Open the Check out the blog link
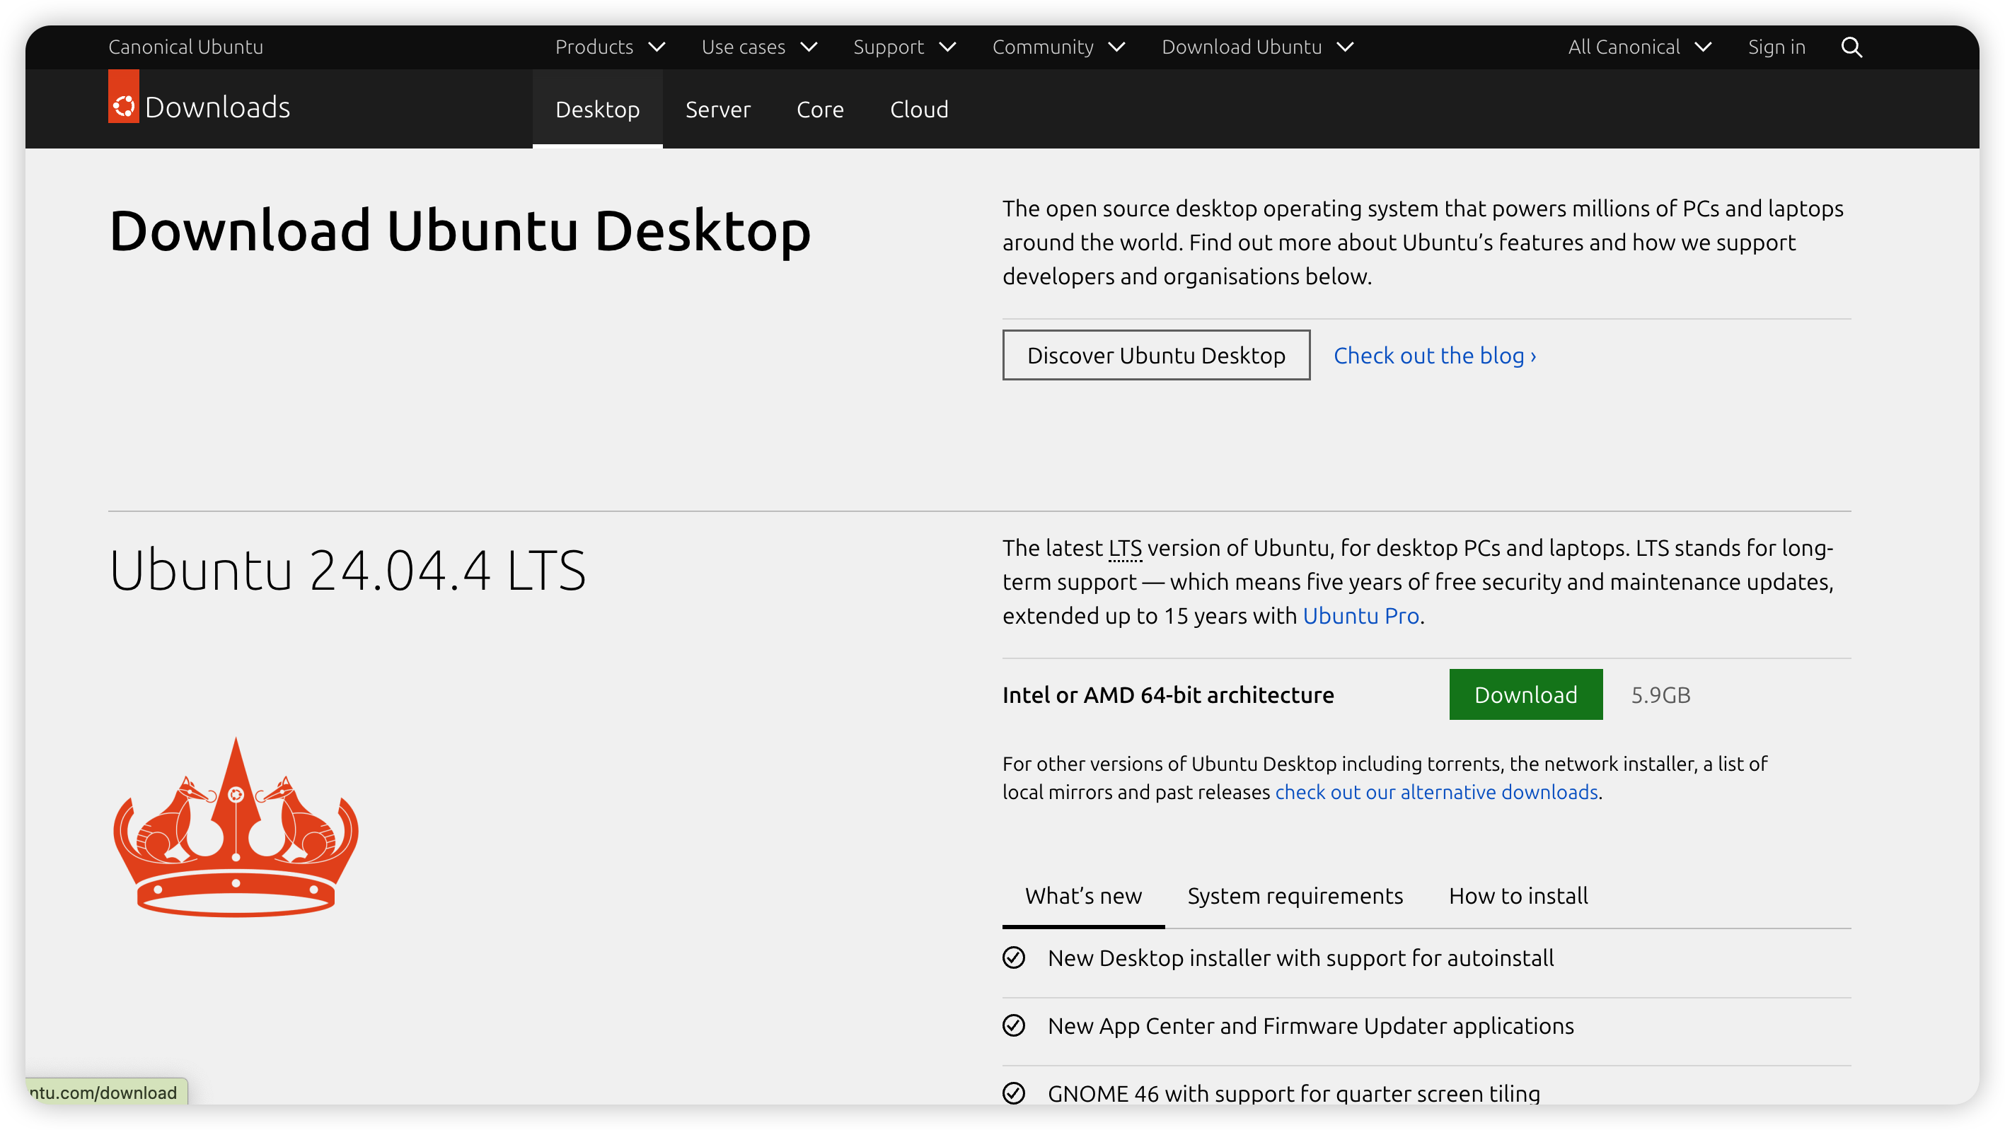Image resolution: width=2005 pixels, height=1130 pixels. click(1435, 356)
